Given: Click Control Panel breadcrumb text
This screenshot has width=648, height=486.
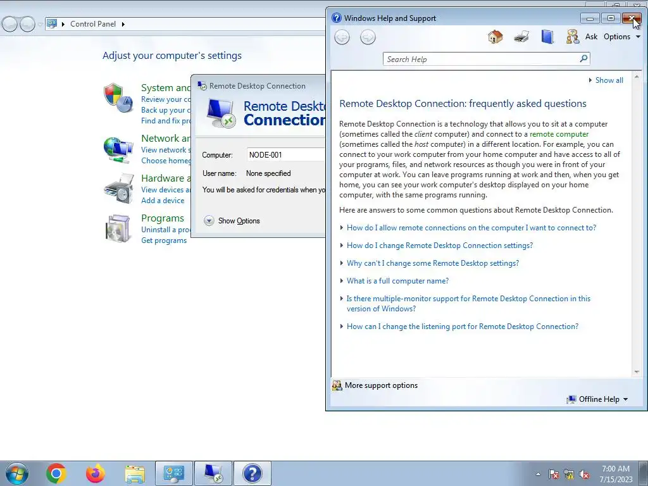Looking at the screenshot, I should [93, 24].
